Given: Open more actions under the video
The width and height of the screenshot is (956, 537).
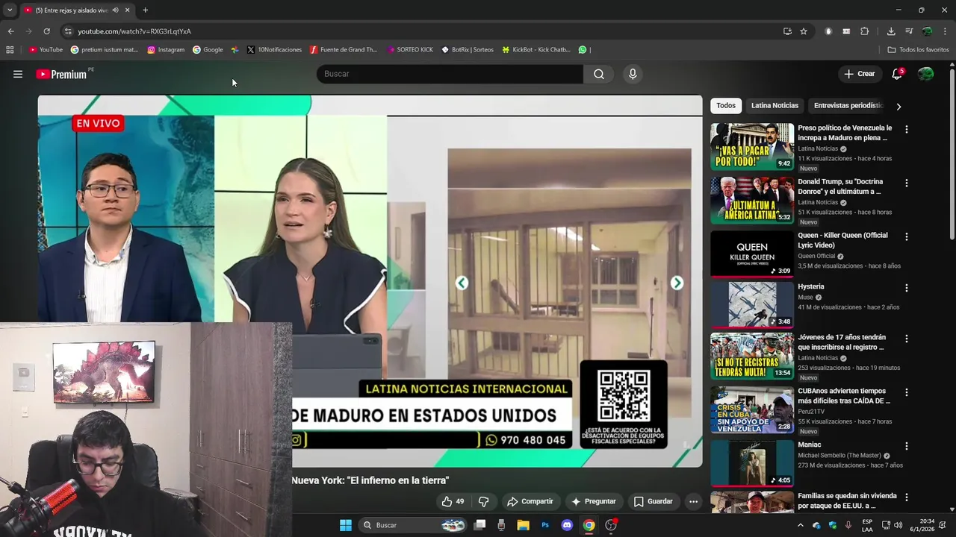Looking at the screenshot, I should point(693,501).
